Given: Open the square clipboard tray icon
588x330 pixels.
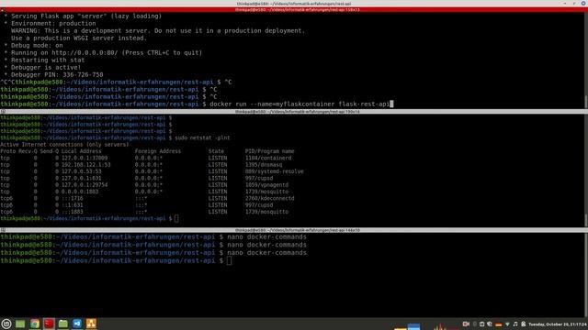Looking at the screenshot, I should coord(481,324).
